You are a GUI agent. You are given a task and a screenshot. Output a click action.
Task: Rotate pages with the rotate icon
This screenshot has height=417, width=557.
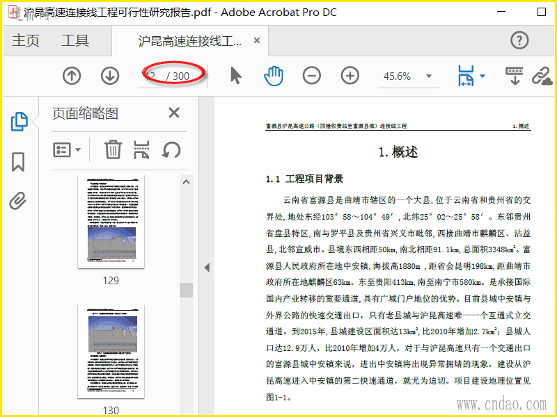tap(171, 150)
